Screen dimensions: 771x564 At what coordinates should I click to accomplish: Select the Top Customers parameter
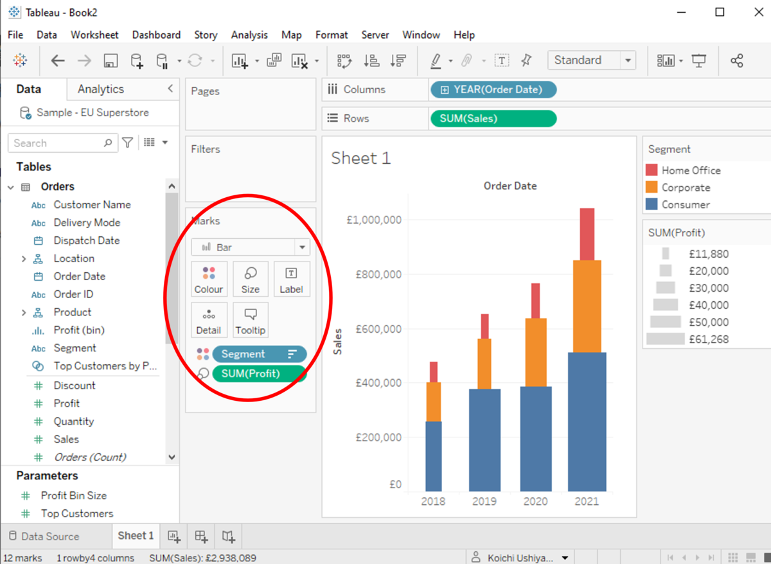point(77,513)
